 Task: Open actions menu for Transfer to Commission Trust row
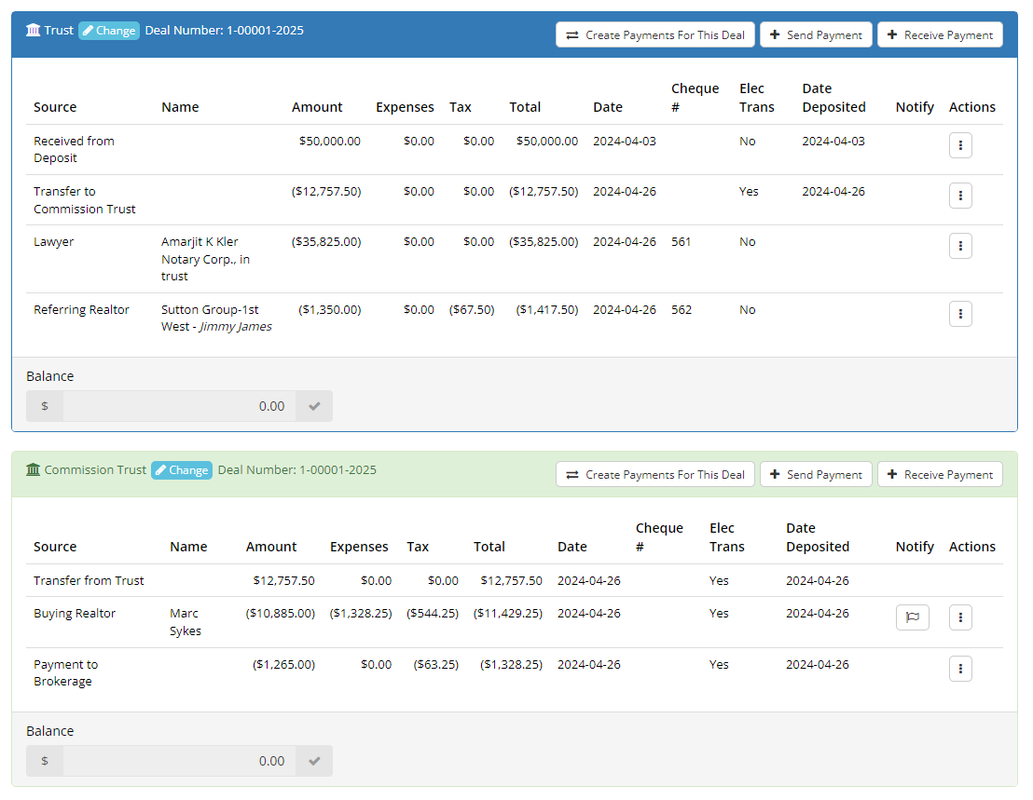tap(960, 196)
